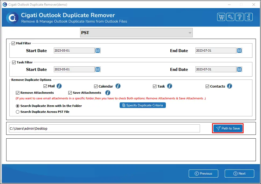Click the Mail Filter Start Date field
This screenshot has width=261, height=184.
click(74, 50)
